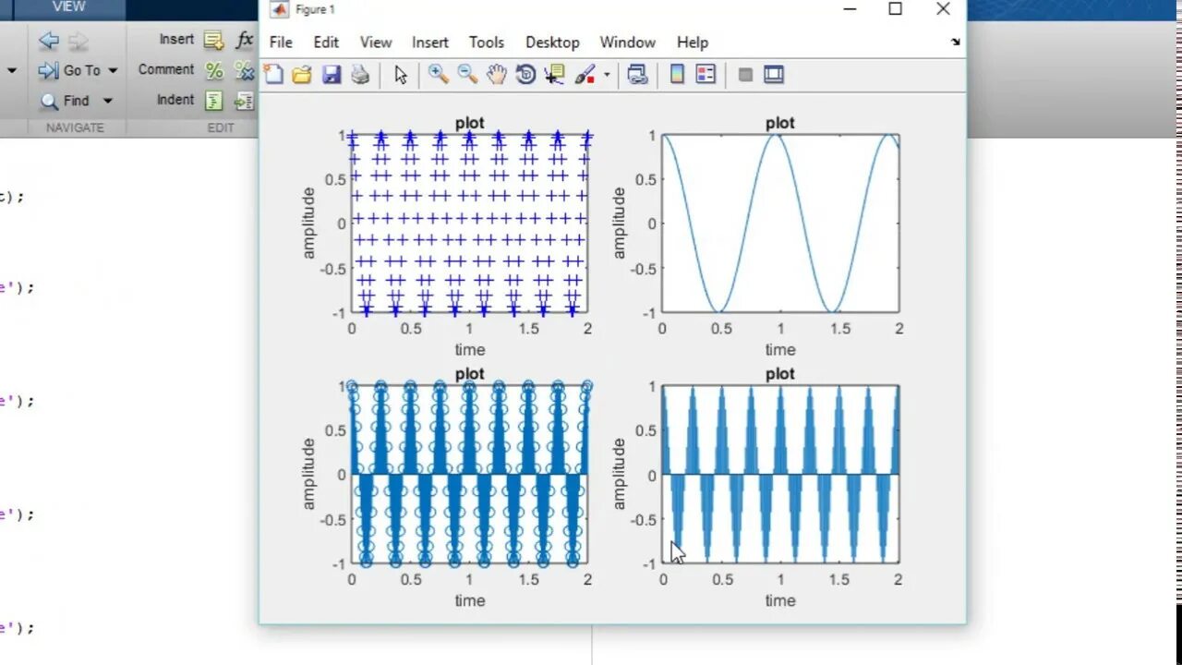Click the 'time' label under the bottom-right plot
Image resolution: width=1182 pixels, height=665 pixels.
tap(780, 600)
